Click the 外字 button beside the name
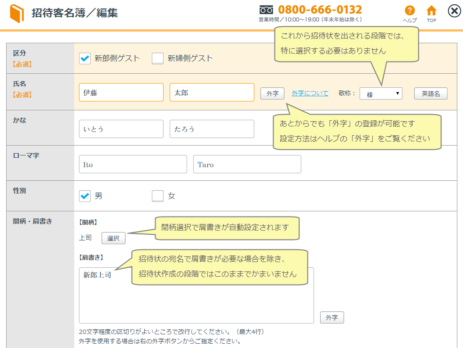Image resolution: width=463 pixels, height=348 pixels. [x=273, y=93]
